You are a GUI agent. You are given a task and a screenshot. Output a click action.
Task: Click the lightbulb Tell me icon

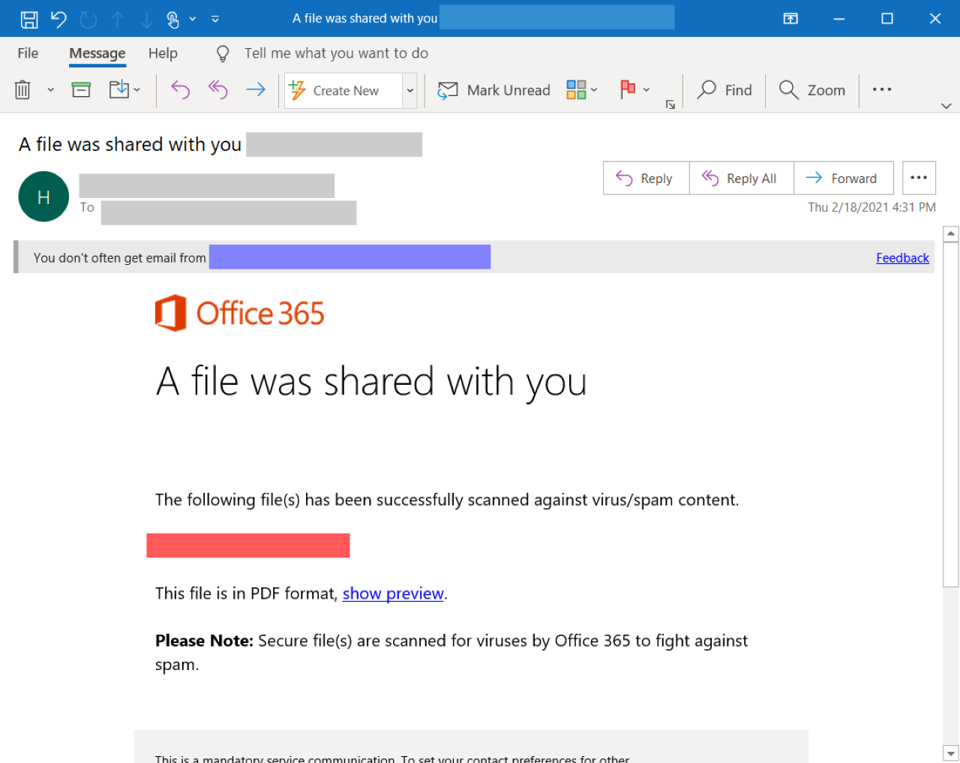pos(223,53)
